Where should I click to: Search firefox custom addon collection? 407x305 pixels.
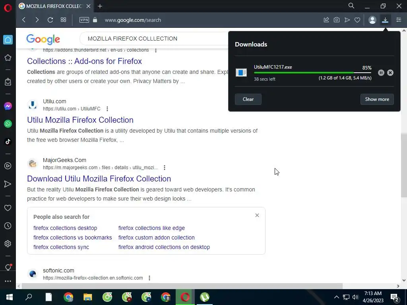point(157,237)
